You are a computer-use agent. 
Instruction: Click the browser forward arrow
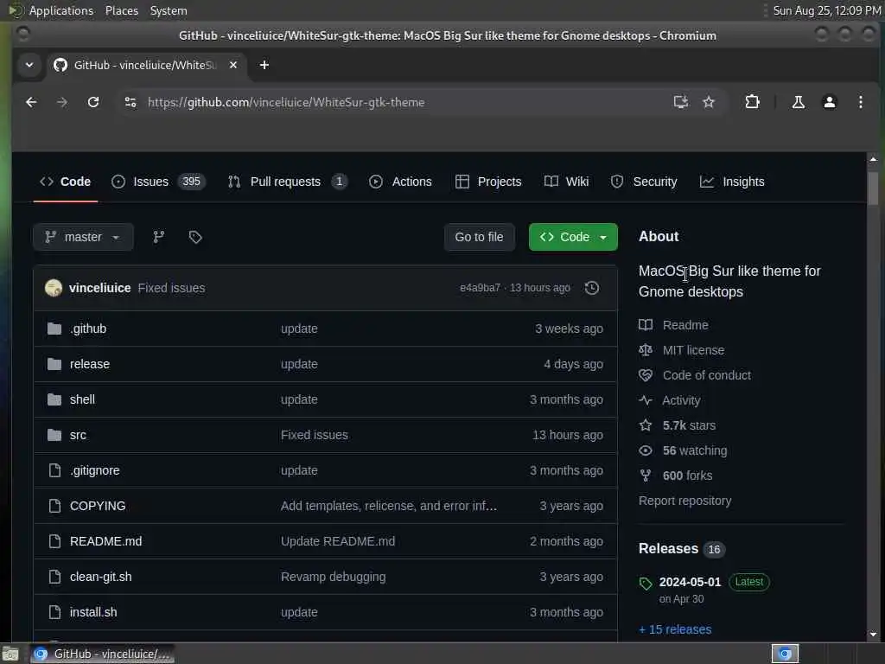62,102
